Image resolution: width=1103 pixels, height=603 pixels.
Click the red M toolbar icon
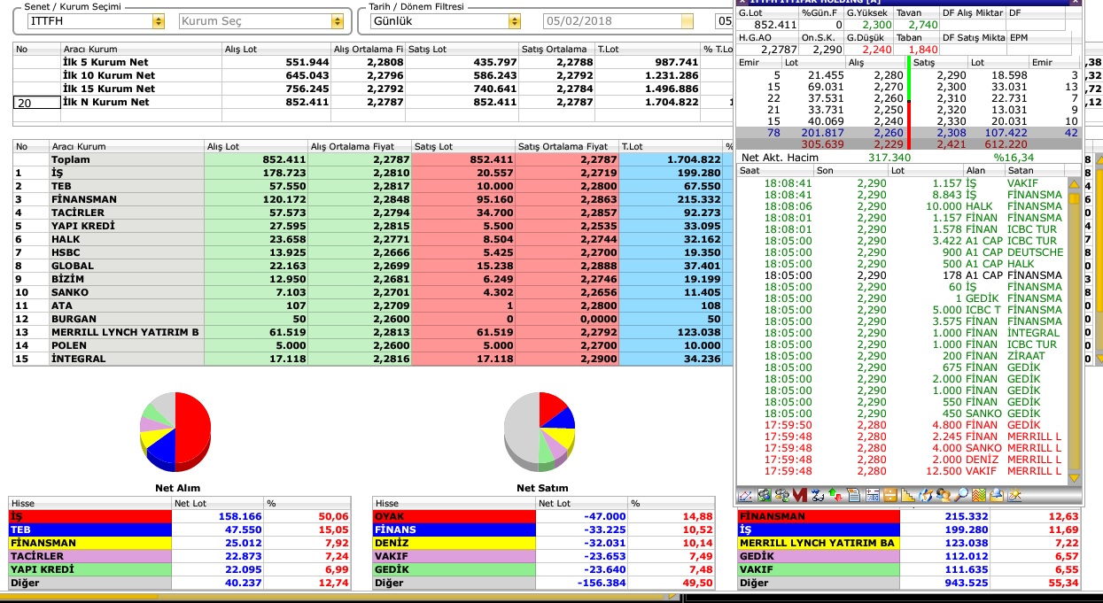(800, 495)
